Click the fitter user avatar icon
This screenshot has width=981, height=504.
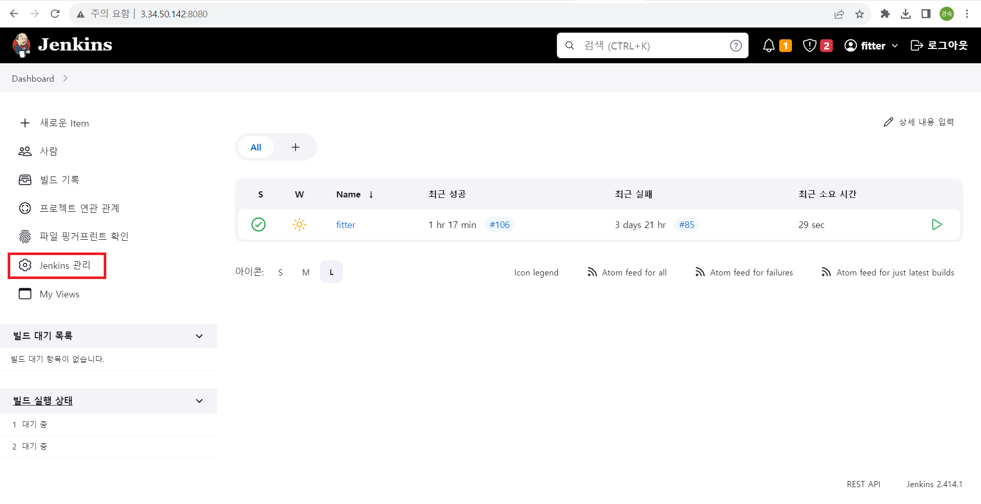pos(851,45)
